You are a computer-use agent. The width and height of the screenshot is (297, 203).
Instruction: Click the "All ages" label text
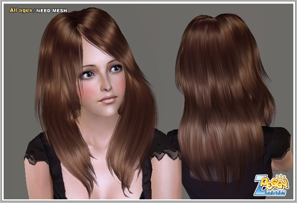click(x=21, y=10)
